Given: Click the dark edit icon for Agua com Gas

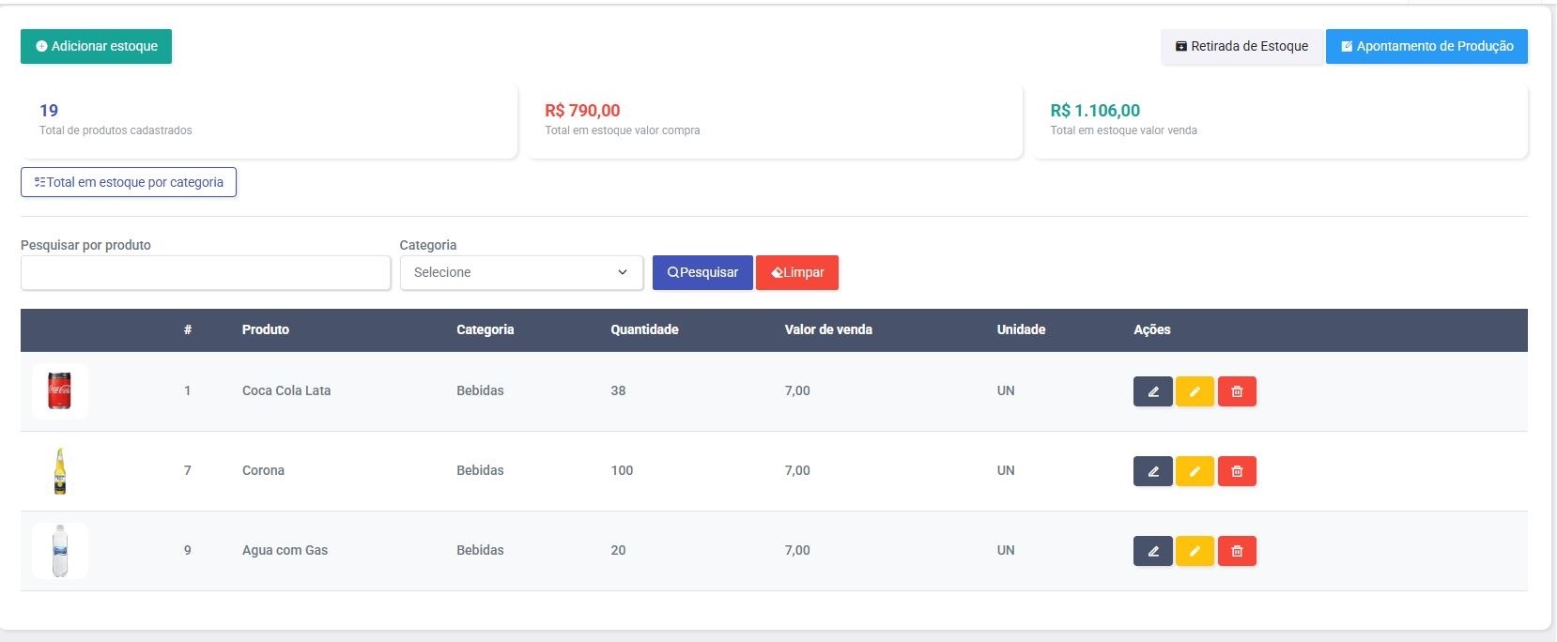Looking at the screenshot, I should 1152,551.
